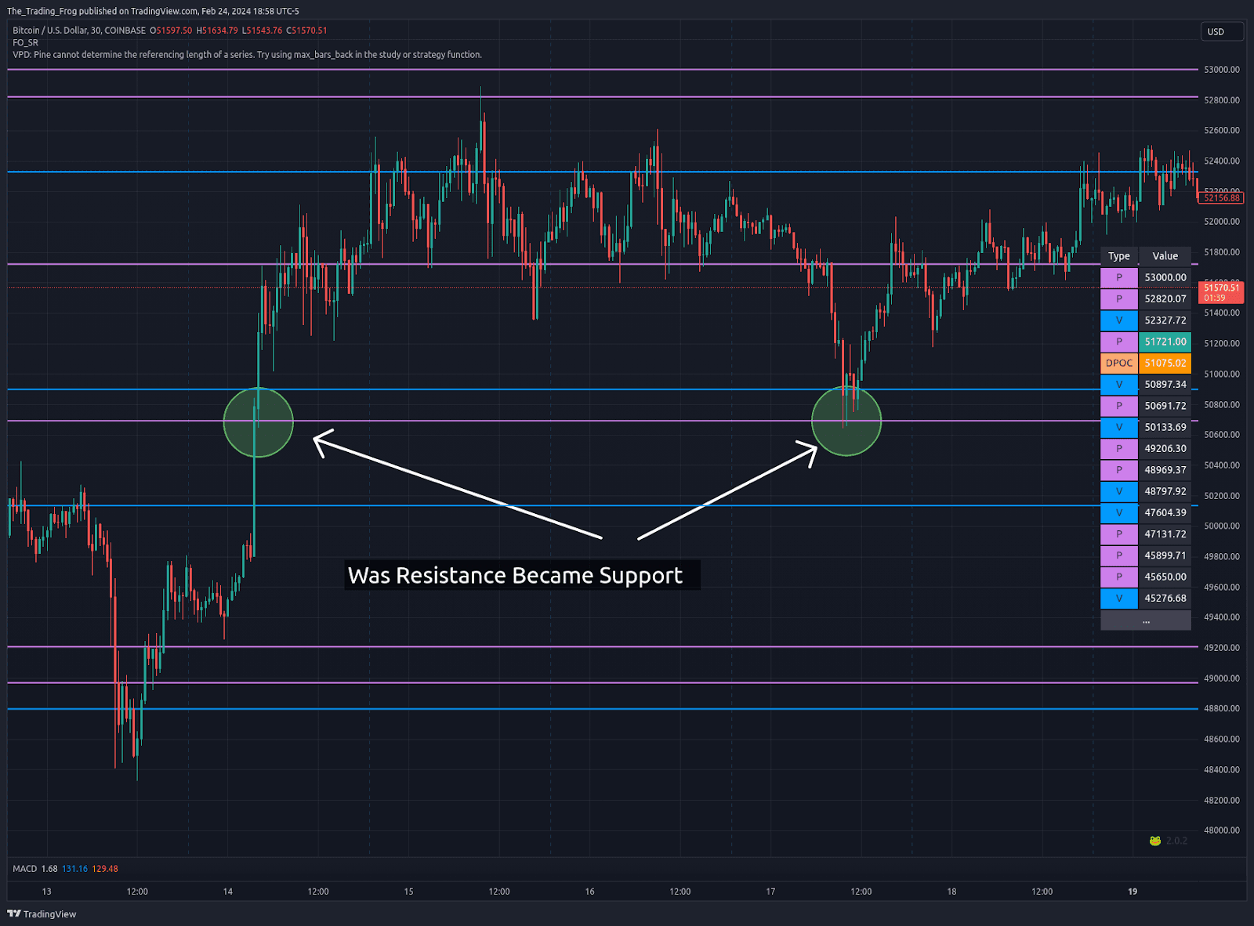The image size is (1254, 926).
Task: Click the frog icon beside version 2.0.2
Action: click(x=1155, y=841)
